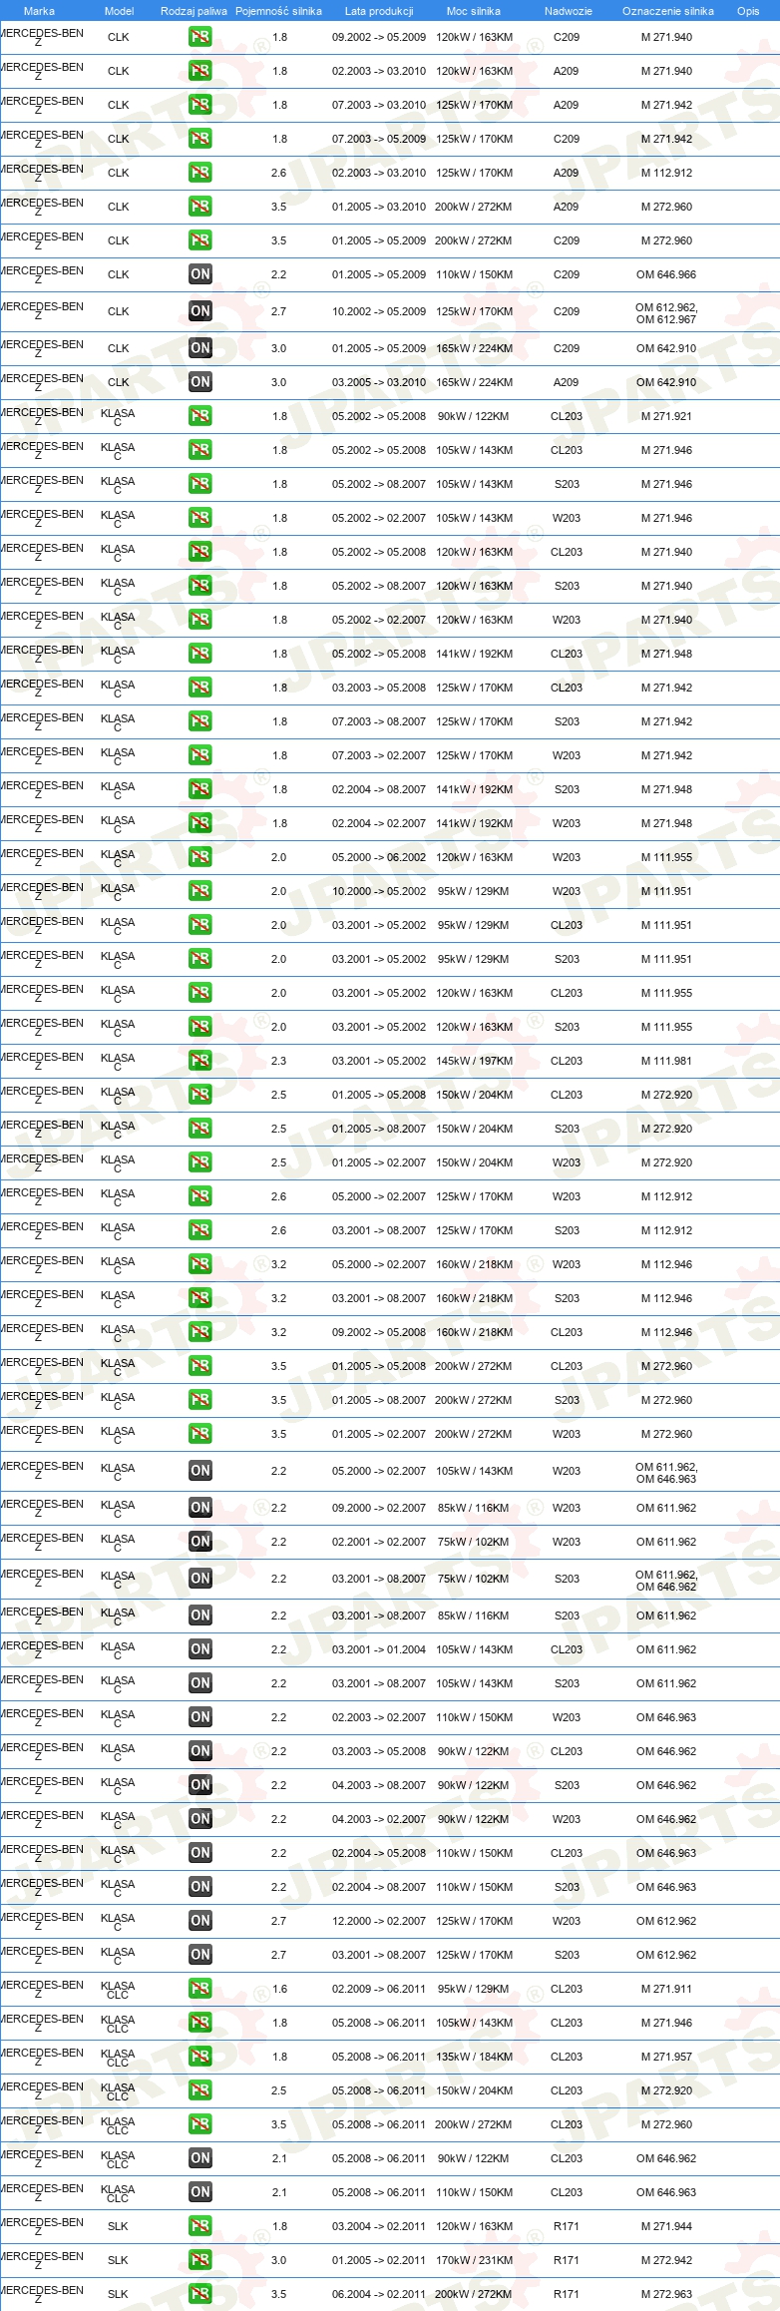This screenshot has width=780, height=2311.
Task: Select the 2.3 engine capacity cell
Action: [278, 1061]
